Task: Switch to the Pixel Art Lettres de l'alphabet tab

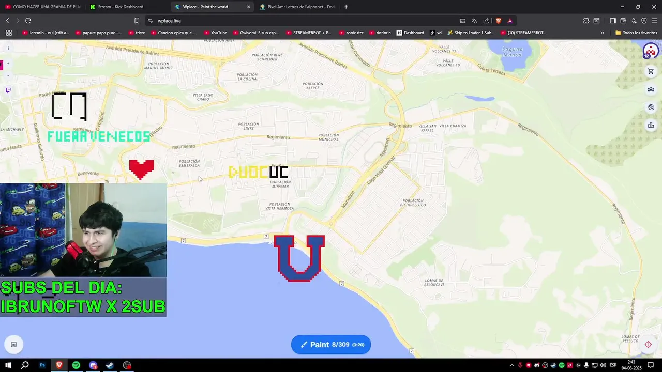Action: point(297,7)
